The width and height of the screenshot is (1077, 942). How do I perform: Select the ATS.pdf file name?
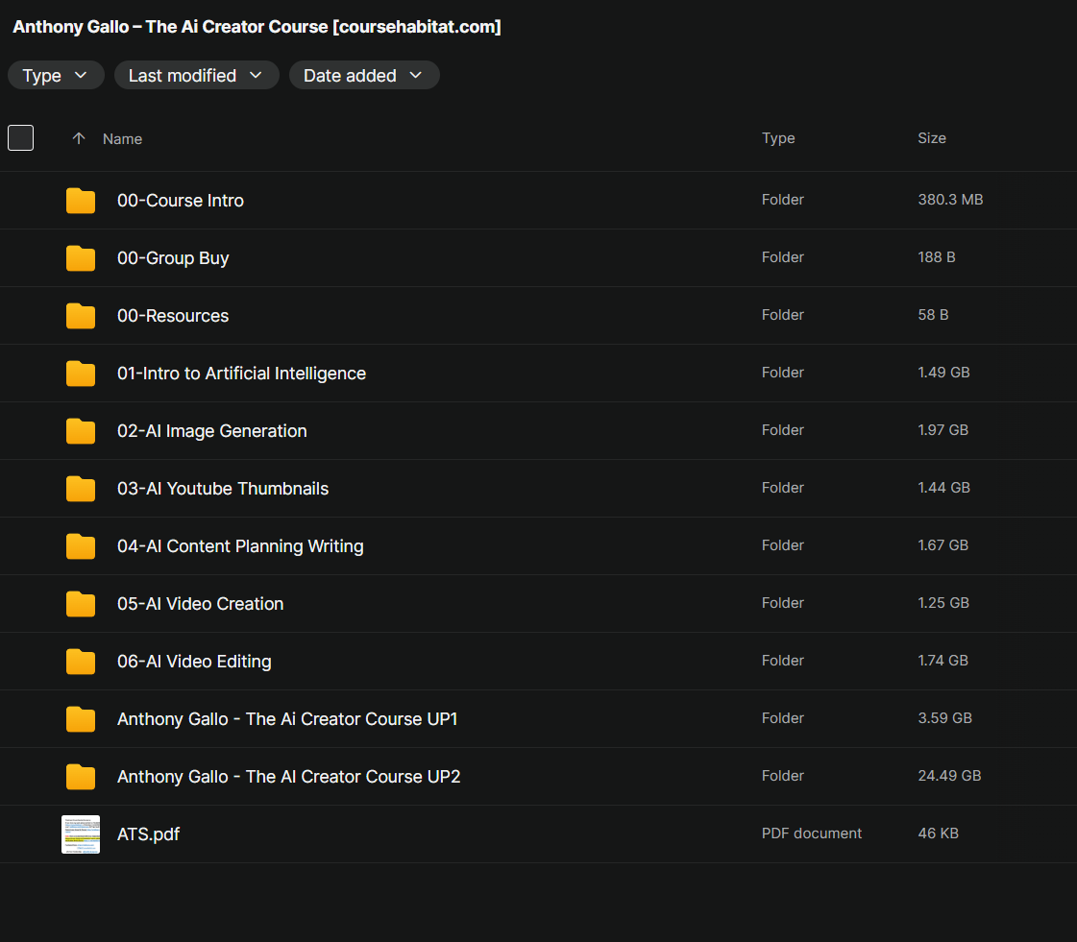(148, 834)
